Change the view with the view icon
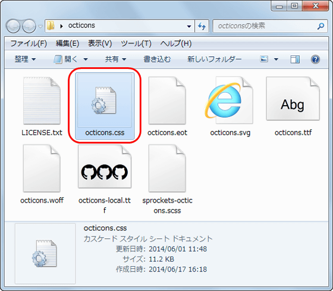333x291 pixels. tap(264, 59)
